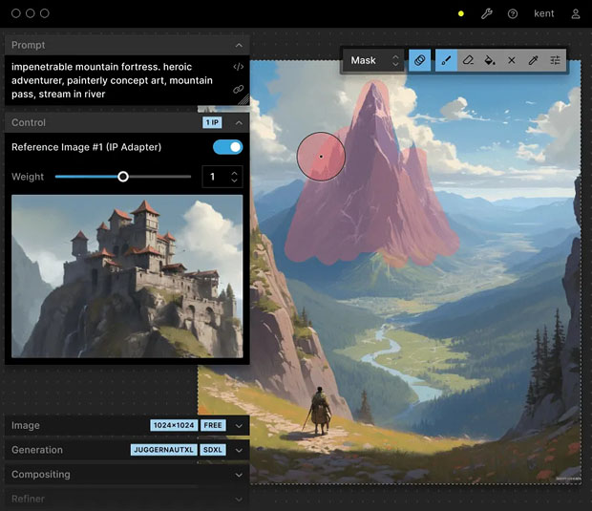Image resolution: width=592 pixels, height=511 pixels.
Task: Pick the eyedropper tool
Action: [534, 60]
